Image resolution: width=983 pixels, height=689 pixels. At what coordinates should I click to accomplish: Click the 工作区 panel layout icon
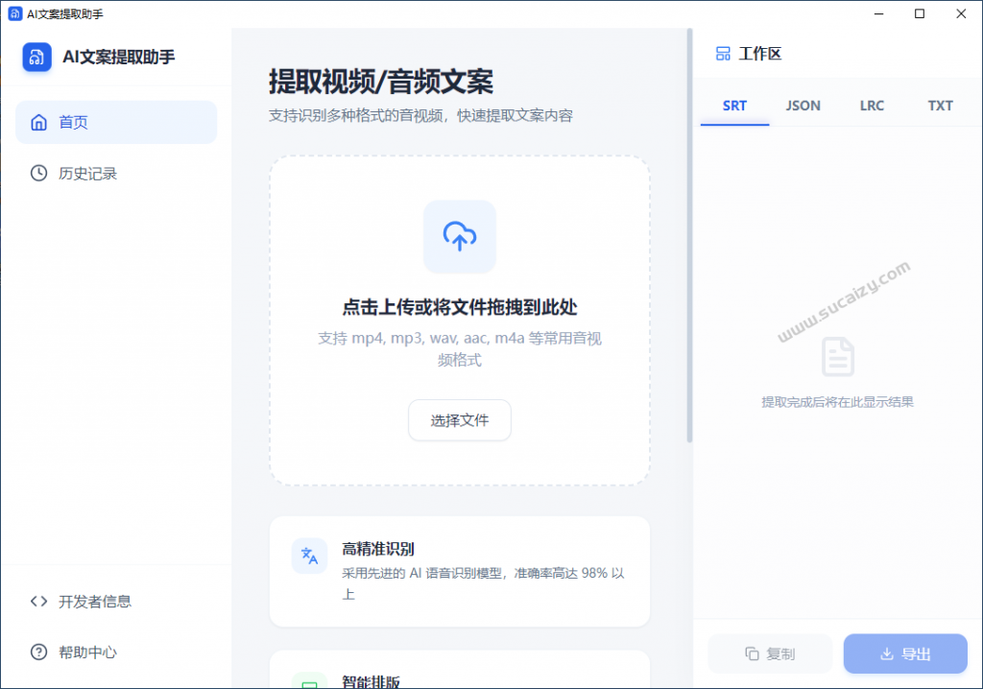(723, 54)
